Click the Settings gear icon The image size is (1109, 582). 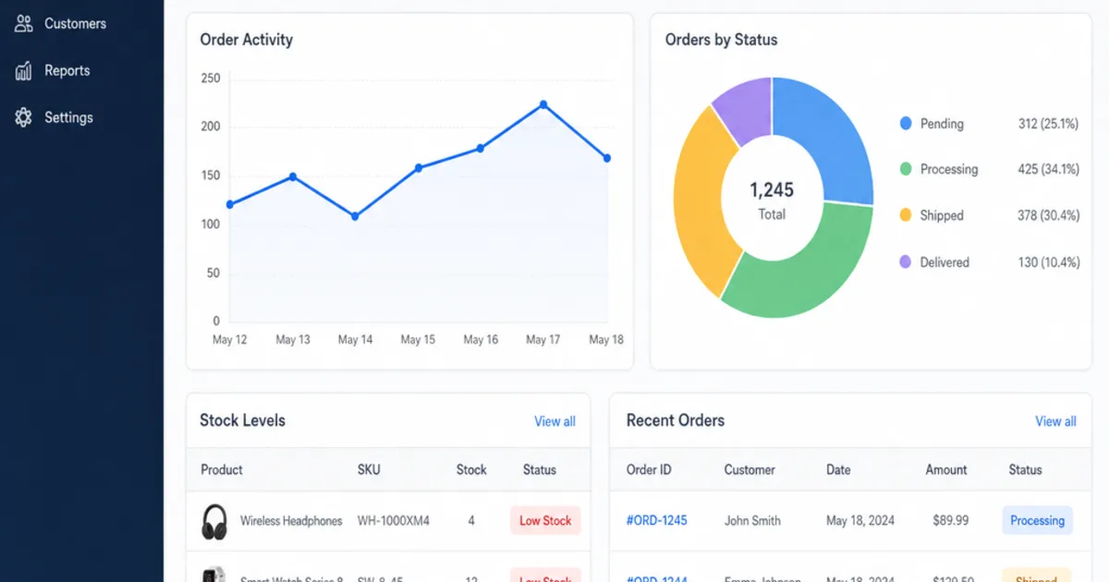[x=24, y=117]
